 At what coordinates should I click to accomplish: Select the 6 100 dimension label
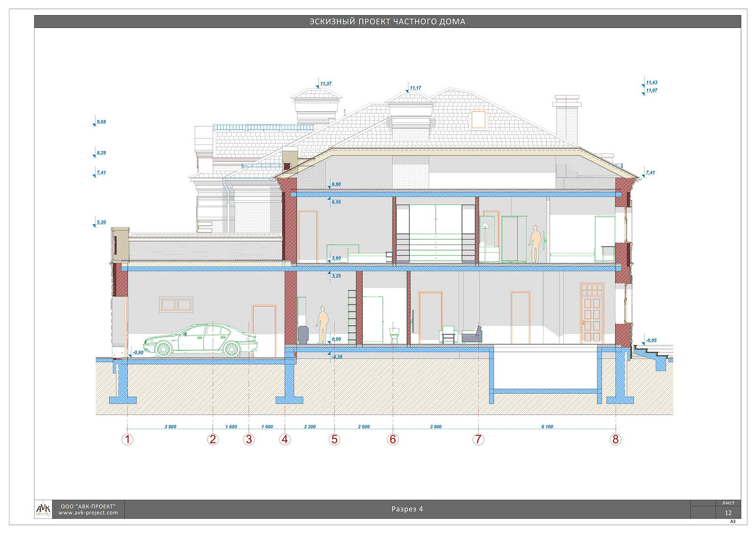coord(547,427)
